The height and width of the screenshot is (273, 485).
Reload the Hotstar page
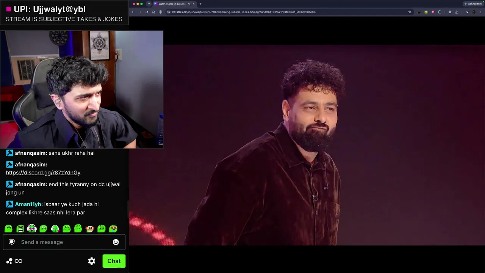click(147, 12)
